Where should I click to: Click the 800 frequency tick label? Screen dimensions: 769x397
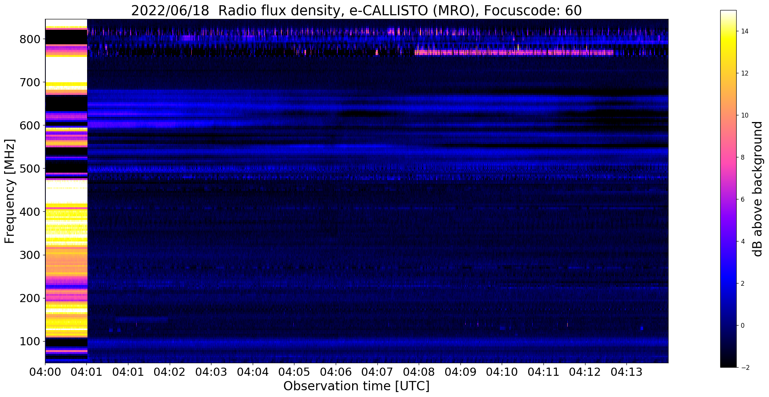(x=30, y=39)
